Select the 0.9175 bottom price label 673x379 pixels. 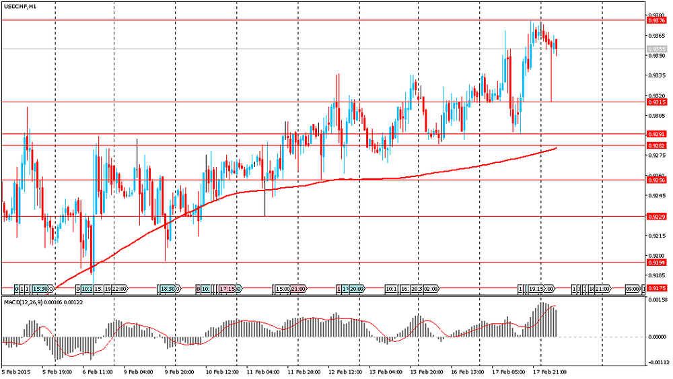point(657,288)
